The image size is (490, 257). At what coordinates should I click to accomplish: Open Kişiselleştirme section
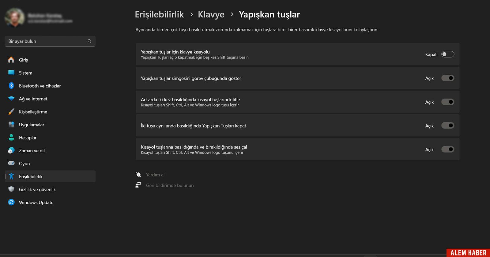[x=50, y=112]
